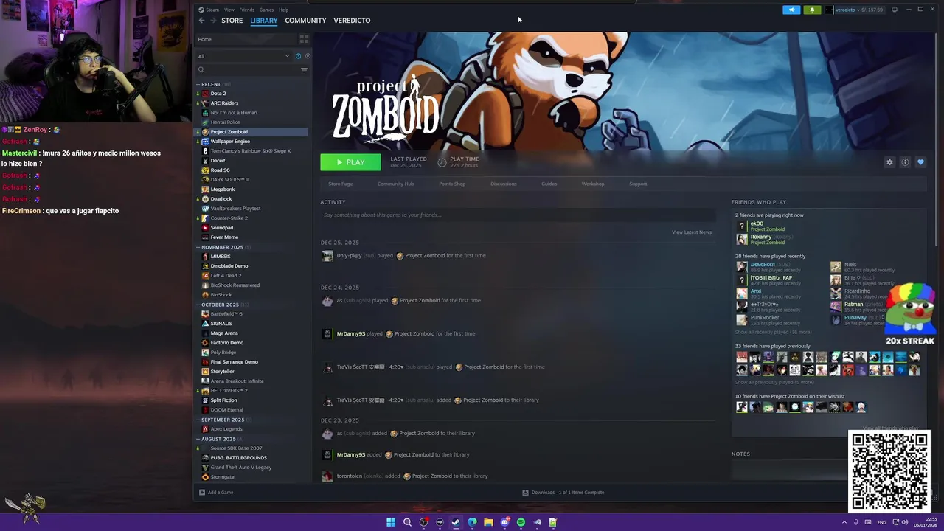
Task: Collapse the OCTOBER 2025 section
Action: coord(198,305)
